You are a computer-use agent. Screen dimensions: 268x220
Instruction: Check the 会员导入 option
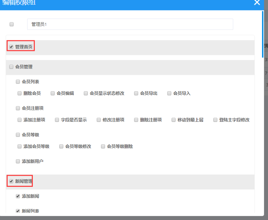tap(169, 93)
